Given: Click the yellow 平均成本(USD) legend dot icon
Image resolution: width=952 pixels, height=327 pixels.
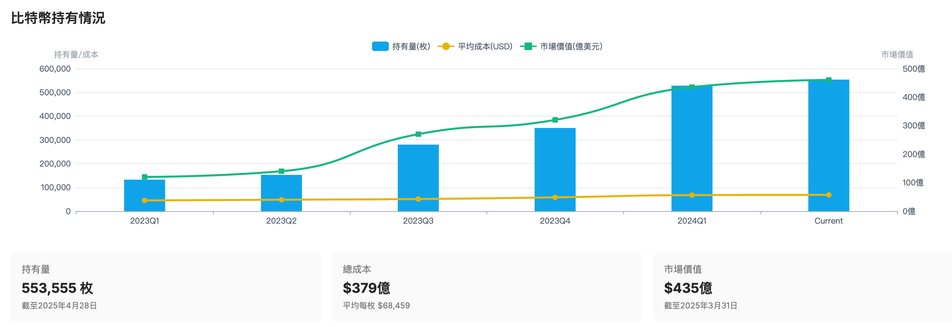Looking at the screenshot, I should (445, 47).
